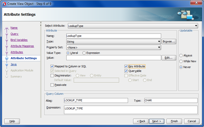Click the Finish button

pos(174,121)
